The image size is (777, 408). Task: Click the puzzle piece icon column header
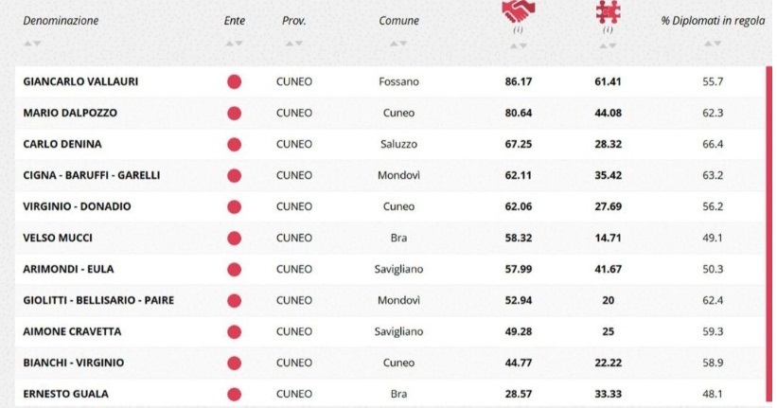tap(606, 11)
